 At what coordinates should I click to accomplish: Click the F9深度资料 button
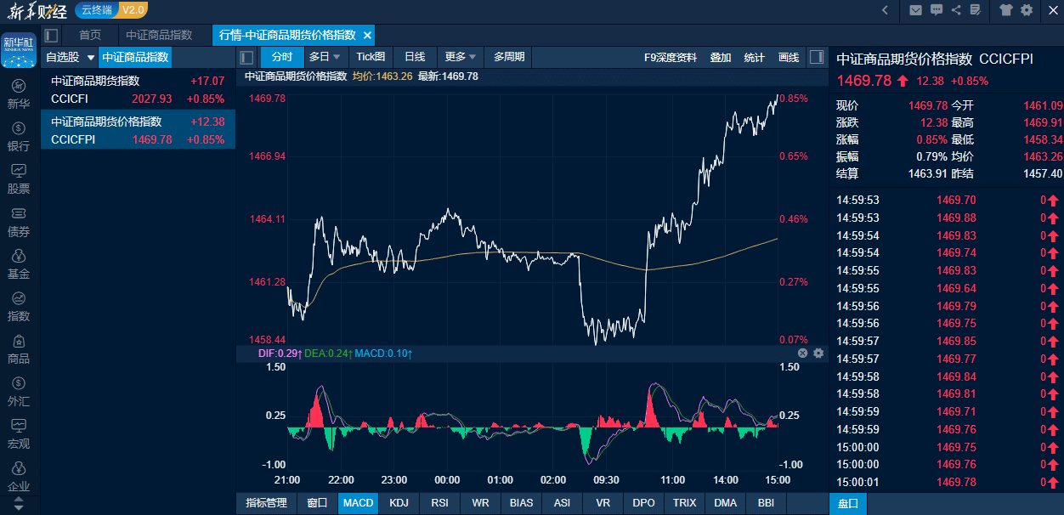(x=671, y=57)
